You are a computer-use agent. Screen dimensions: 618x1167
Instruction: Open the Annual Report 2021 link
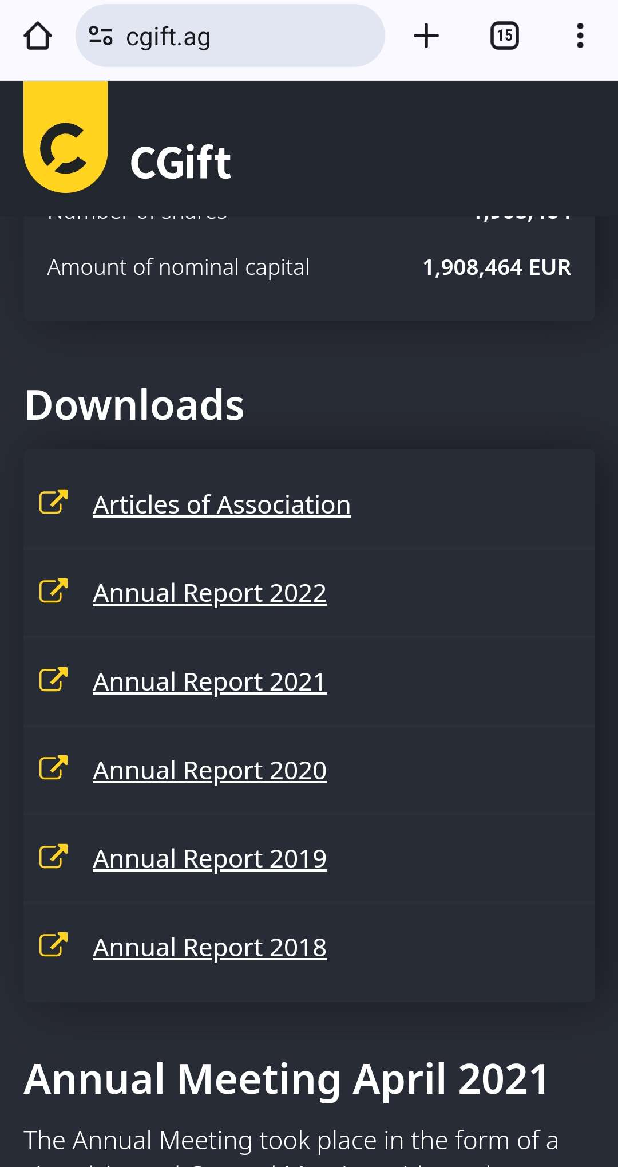[x=209, y=682]
